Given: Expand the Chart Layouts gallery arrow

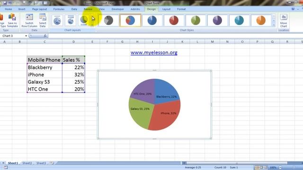Looking at the screenshot, I should [x=93, y=25].
